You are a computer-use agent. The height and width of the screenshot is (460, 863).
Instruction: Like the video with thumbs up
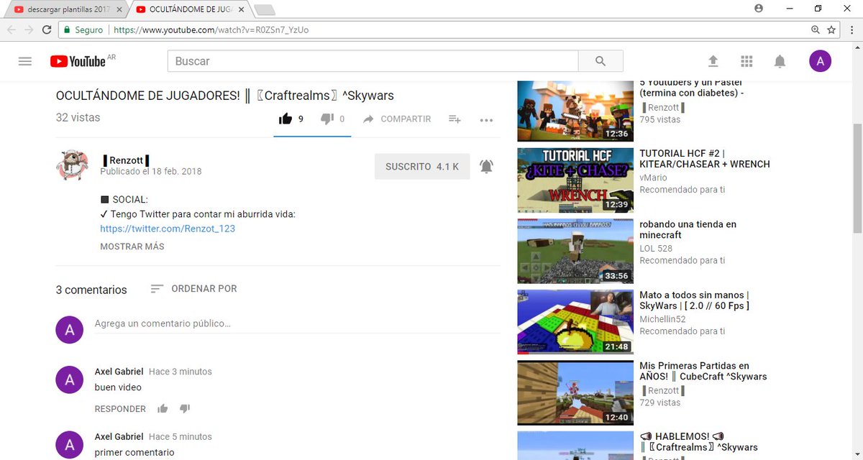click(x=286, y=119)
